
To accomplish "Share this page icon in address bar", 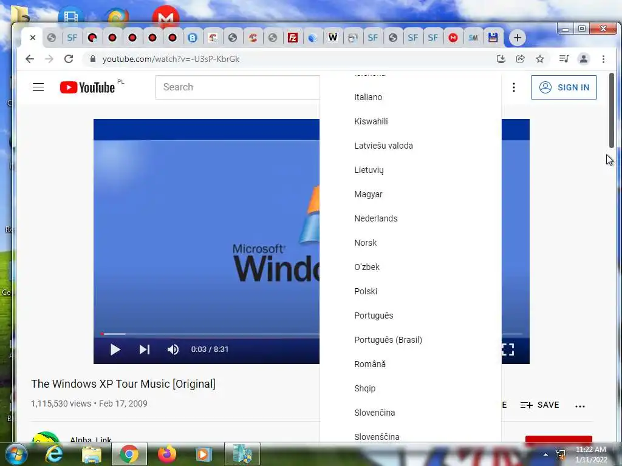I will pos(521,59).
